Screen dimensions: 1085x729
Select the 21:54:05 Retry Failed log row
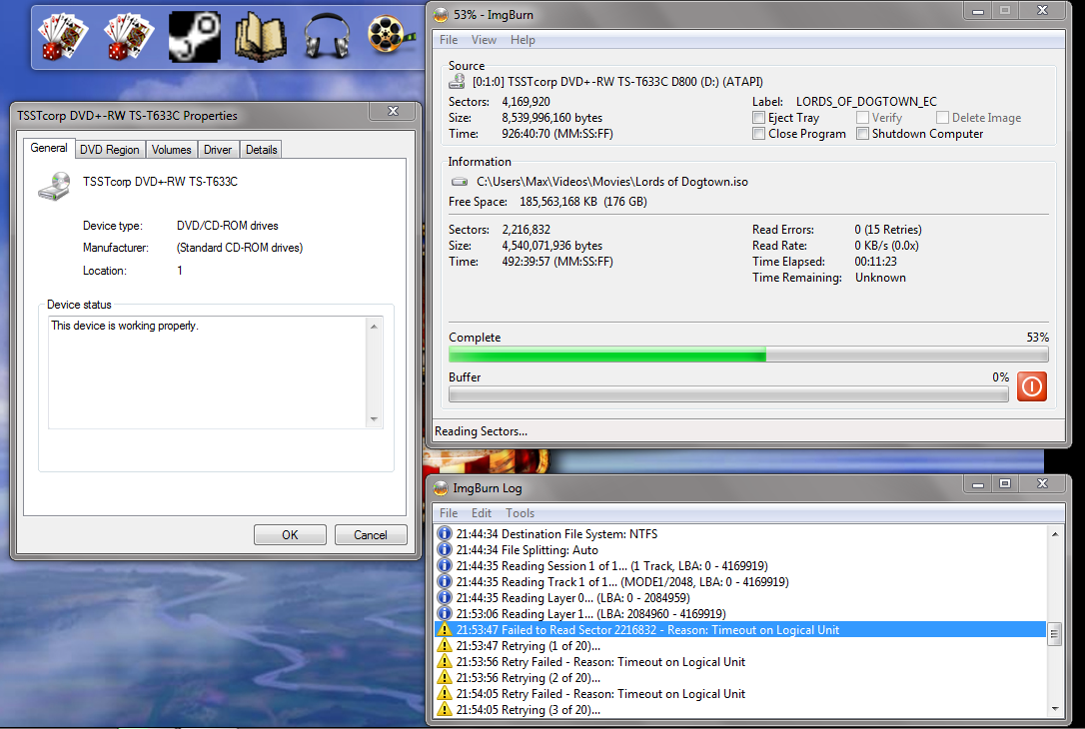click(x=739, y=694)
